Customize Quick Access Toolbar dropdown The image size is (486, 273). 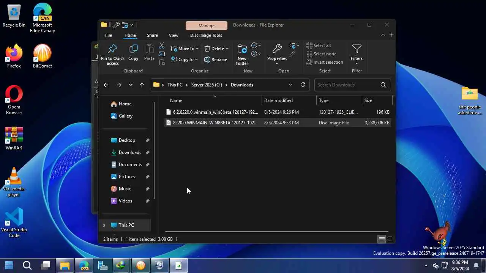[x=132, y=25]
